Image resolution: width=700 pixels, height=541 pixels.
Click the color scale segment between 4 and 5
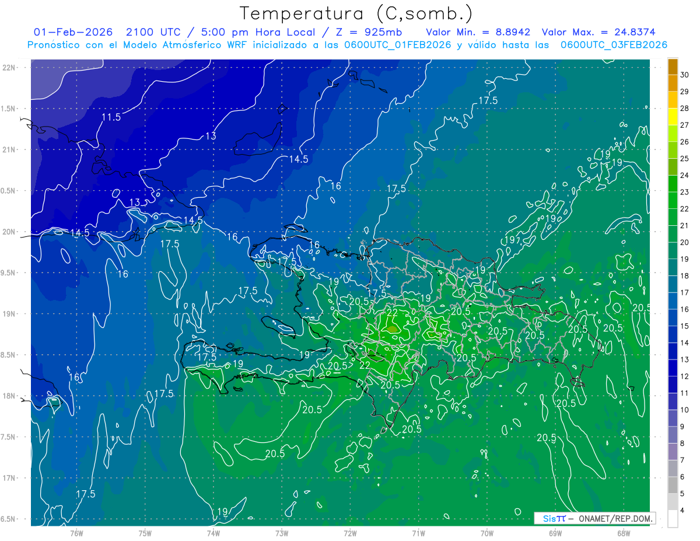[673, 502]
